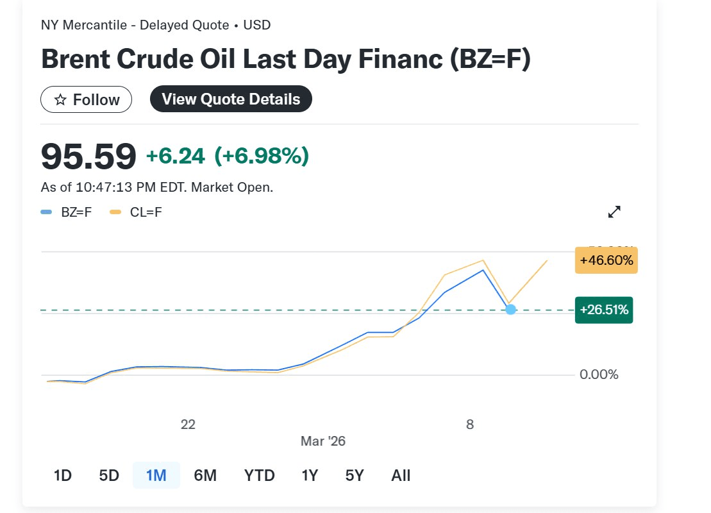Show the 1Y chart range

310,475
